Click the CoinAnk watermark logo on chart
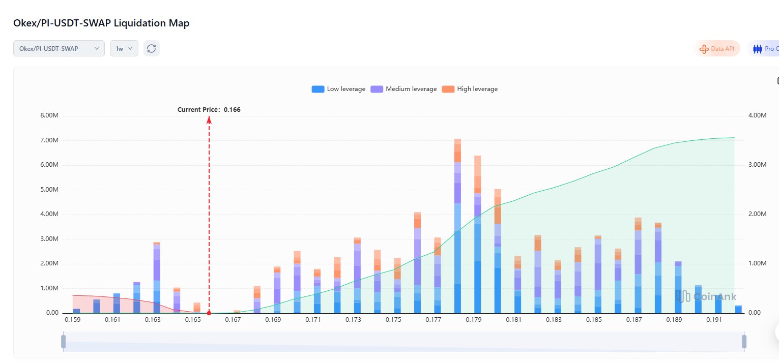This screenshot has width=779, height=363. [706, 296]
